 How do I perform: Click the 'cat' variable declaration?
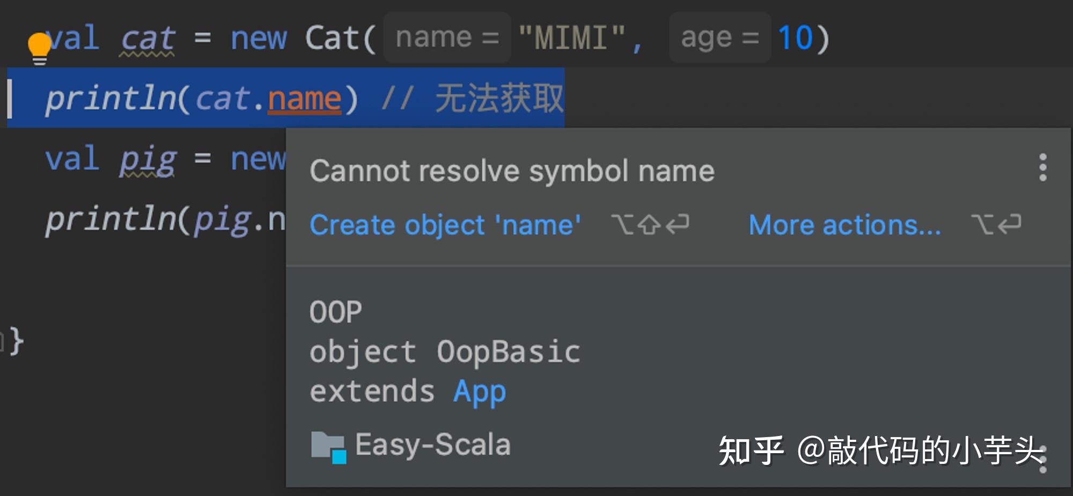(148, 38)
